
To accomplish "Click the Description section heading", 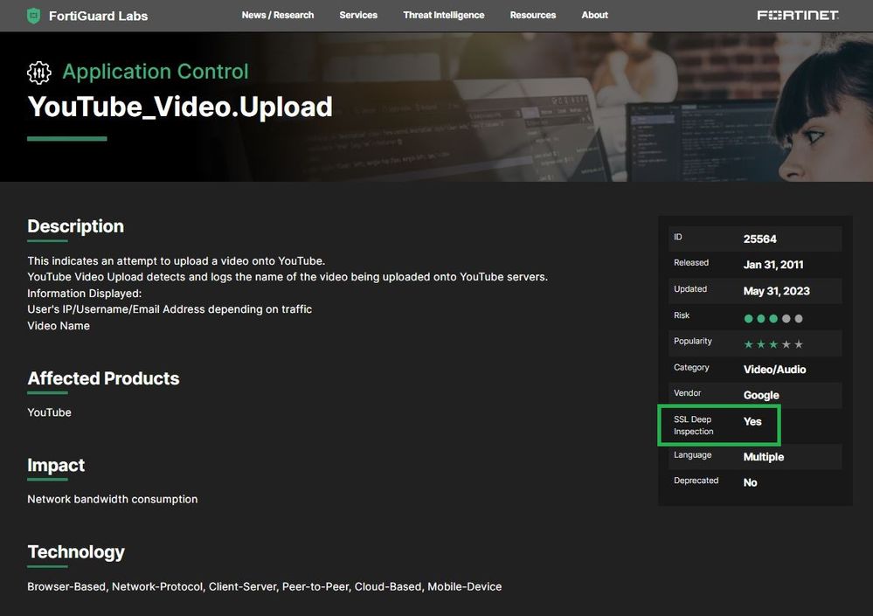I will click(x=76, y=226).
